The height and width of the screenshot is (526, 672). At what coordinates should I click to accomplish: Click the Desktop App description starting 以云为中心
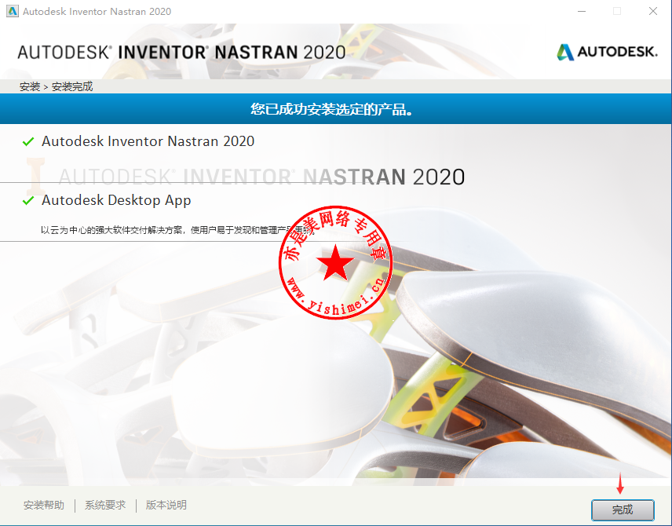177,230
